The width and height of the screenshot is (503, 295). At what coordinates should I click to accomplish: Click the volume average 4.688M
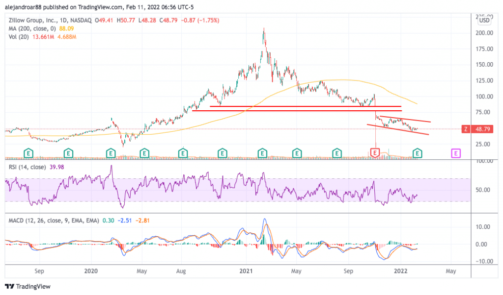(x=67, y=37)
